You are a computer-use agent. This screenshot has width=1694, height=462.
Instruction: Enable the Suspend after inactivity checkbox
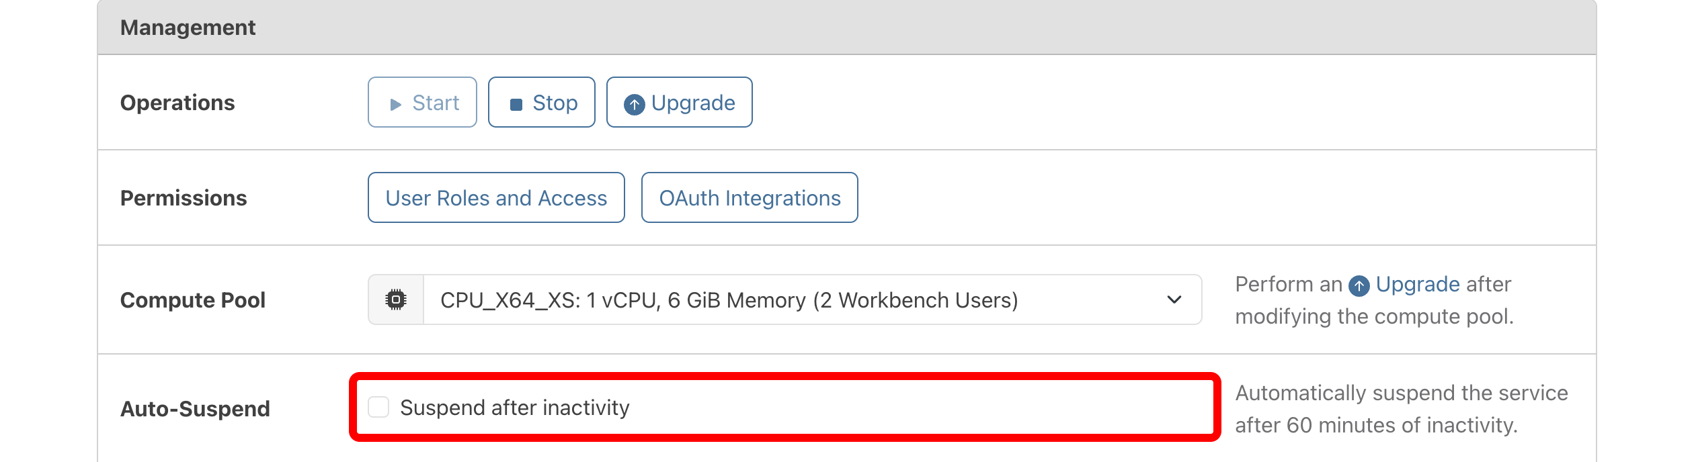[x=378, y=407]
